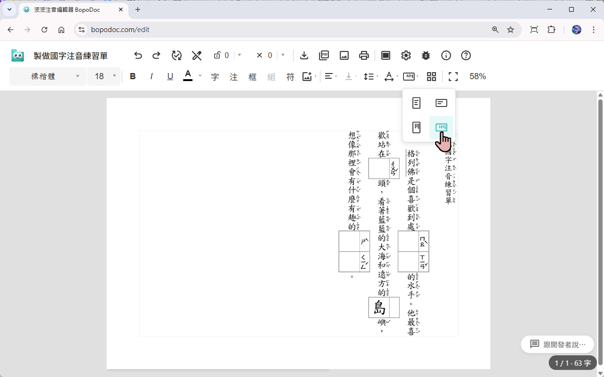Select the landscape vertical-text page option
Screen dimensions: 604x377
coord(441,127)
